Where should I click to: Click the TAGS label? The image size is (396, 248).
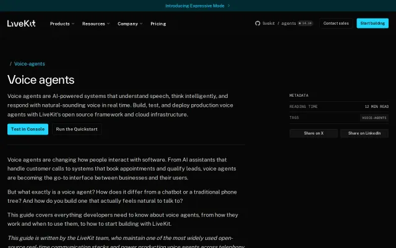294,118
